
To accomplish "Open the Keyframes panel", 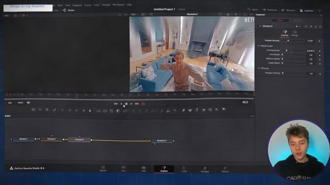I will pos(270,10).
